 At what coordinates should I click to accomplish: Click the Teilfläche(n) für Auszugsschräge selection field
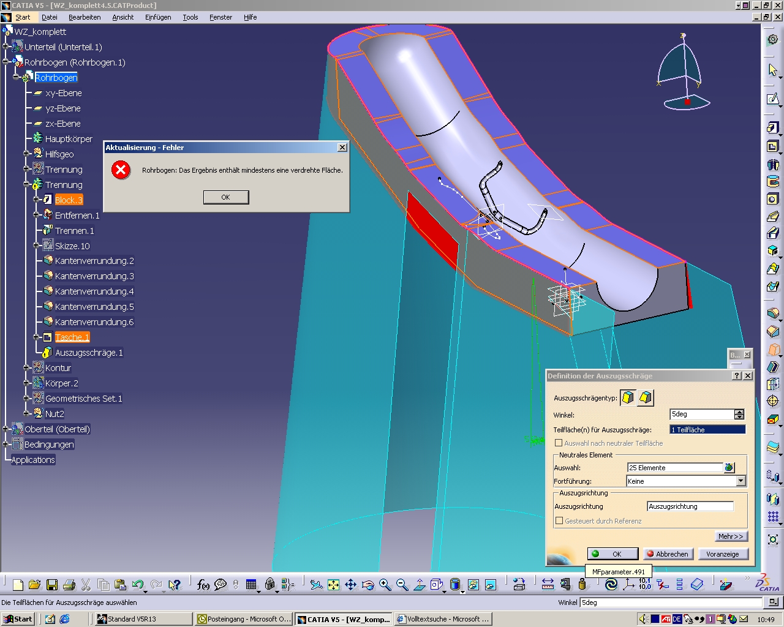(707, 430)
